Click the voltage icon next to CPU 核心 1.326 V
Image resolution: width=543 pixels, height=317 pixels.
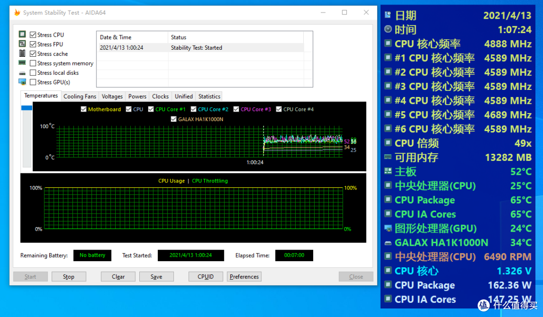(388, 270)
